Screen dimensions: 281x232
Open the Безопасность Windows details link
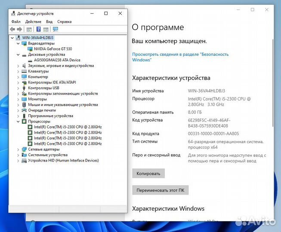(180, 57)
